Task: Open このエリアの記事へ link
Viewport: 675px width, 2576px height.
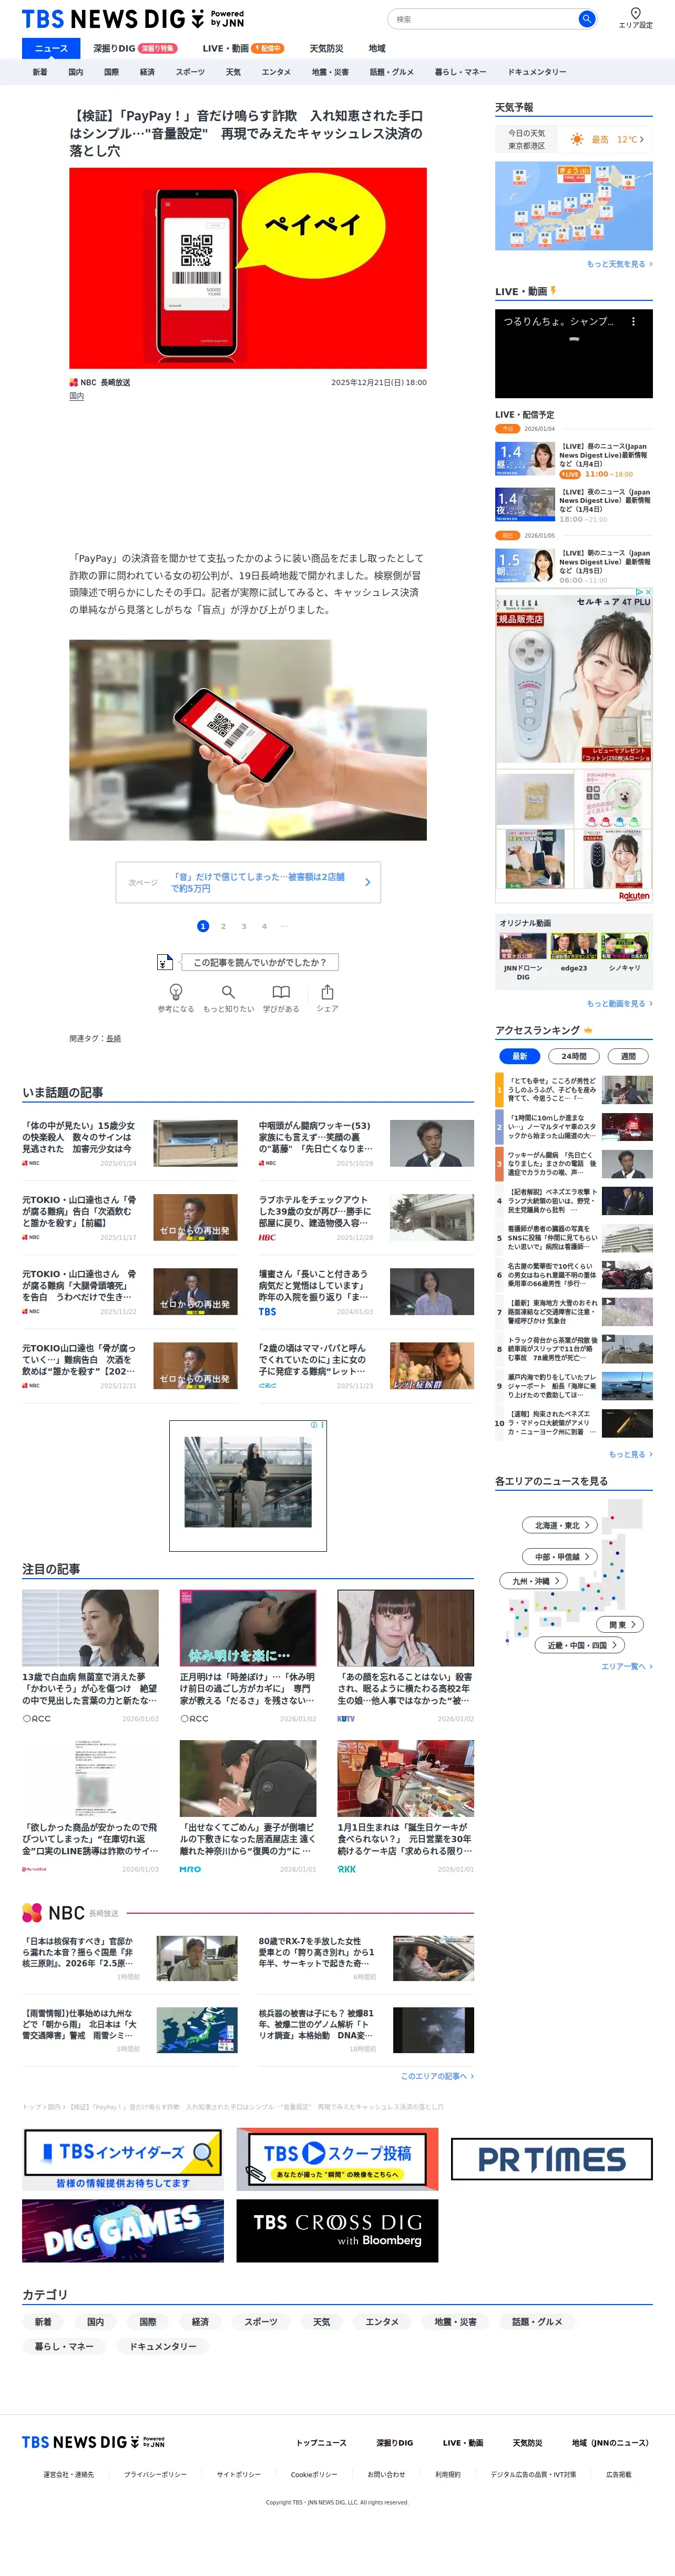Action: [x=437, y=2076]
